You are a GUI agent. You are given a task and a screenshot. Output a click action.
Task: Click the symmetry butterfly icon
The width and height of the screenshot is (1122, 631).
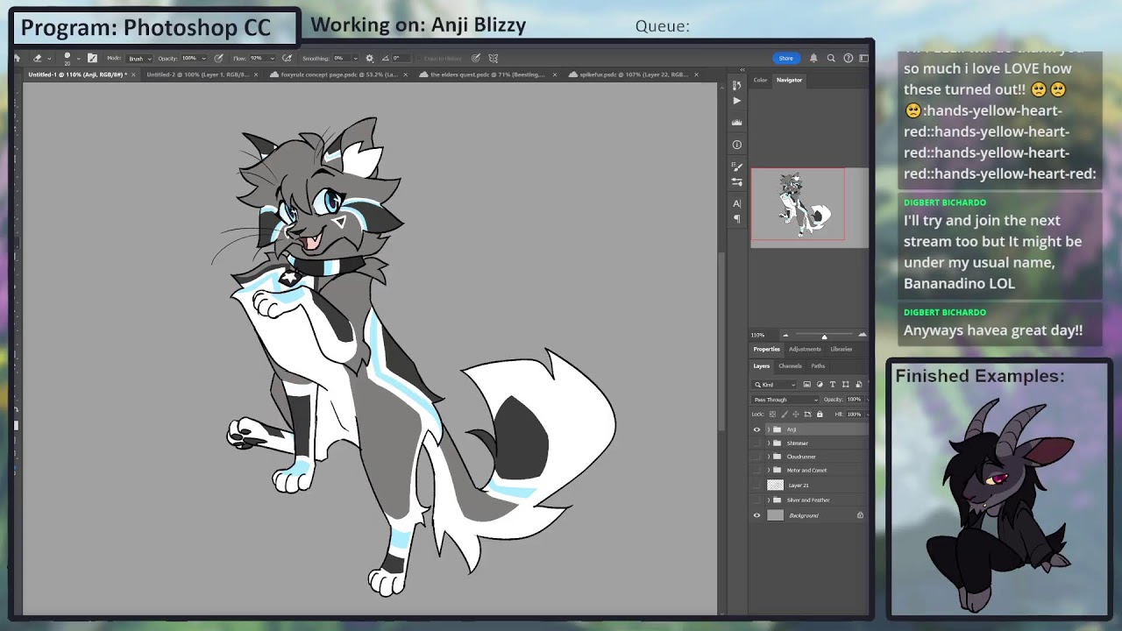point(494,58)
